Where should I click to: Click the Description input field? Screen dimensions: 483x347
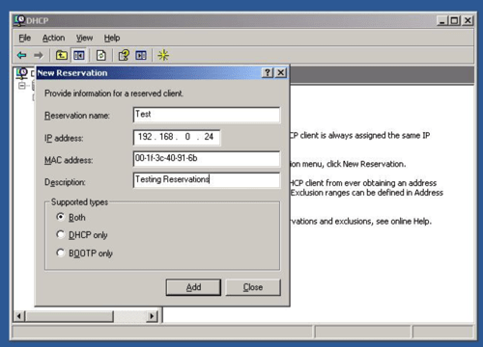pos(207,180)
